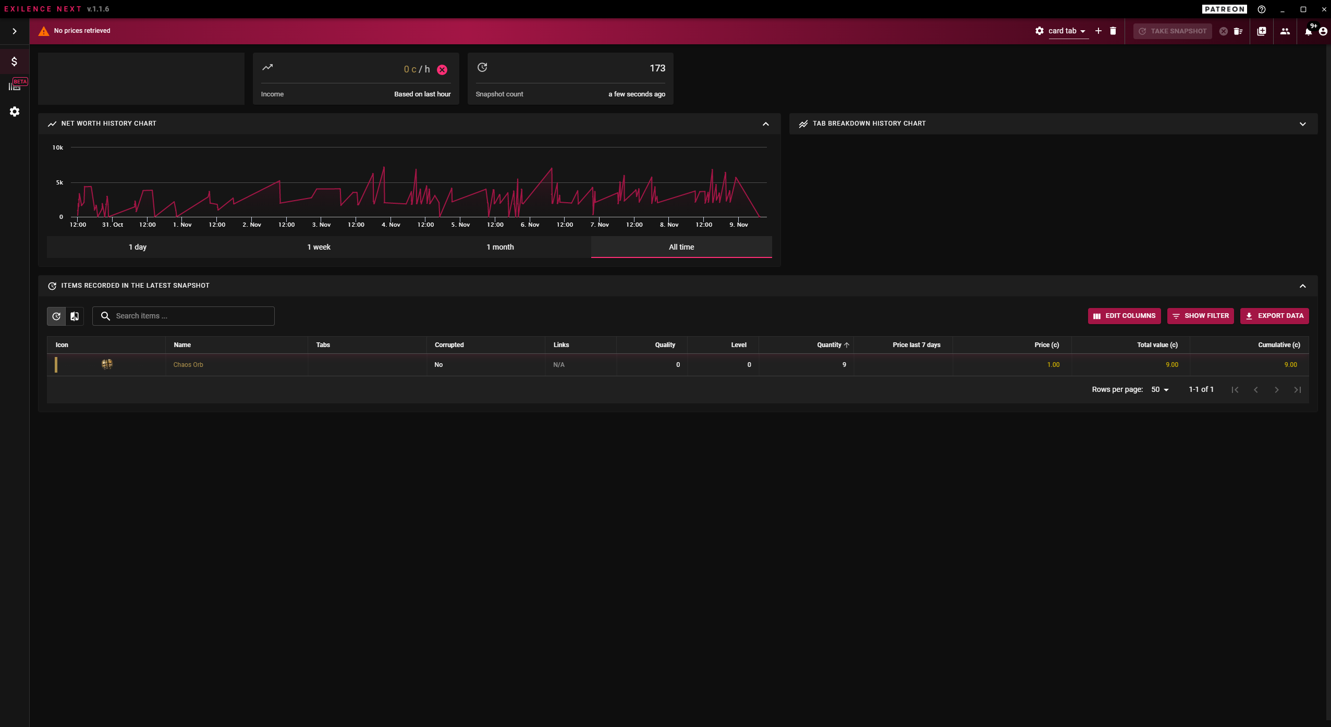Open the rows per page selector showing 50
The height and width of the screenshot is (727, 1331).
point(1161,389)
